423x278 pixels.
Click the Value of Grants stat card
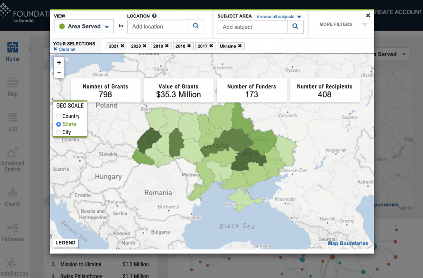click(x=178, y=91)
